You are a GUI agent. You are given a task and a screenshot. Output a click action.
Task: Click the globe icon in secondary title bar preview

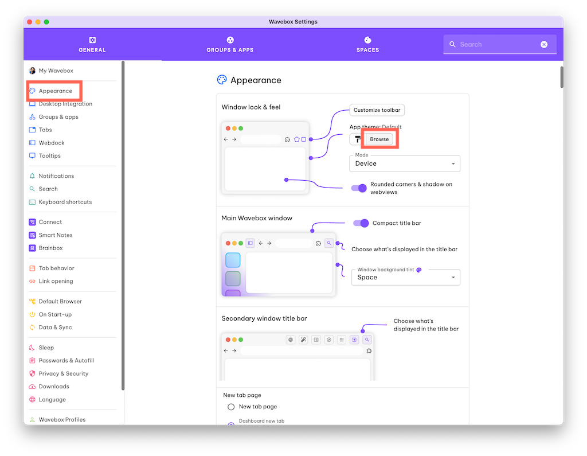coord(291,340)
